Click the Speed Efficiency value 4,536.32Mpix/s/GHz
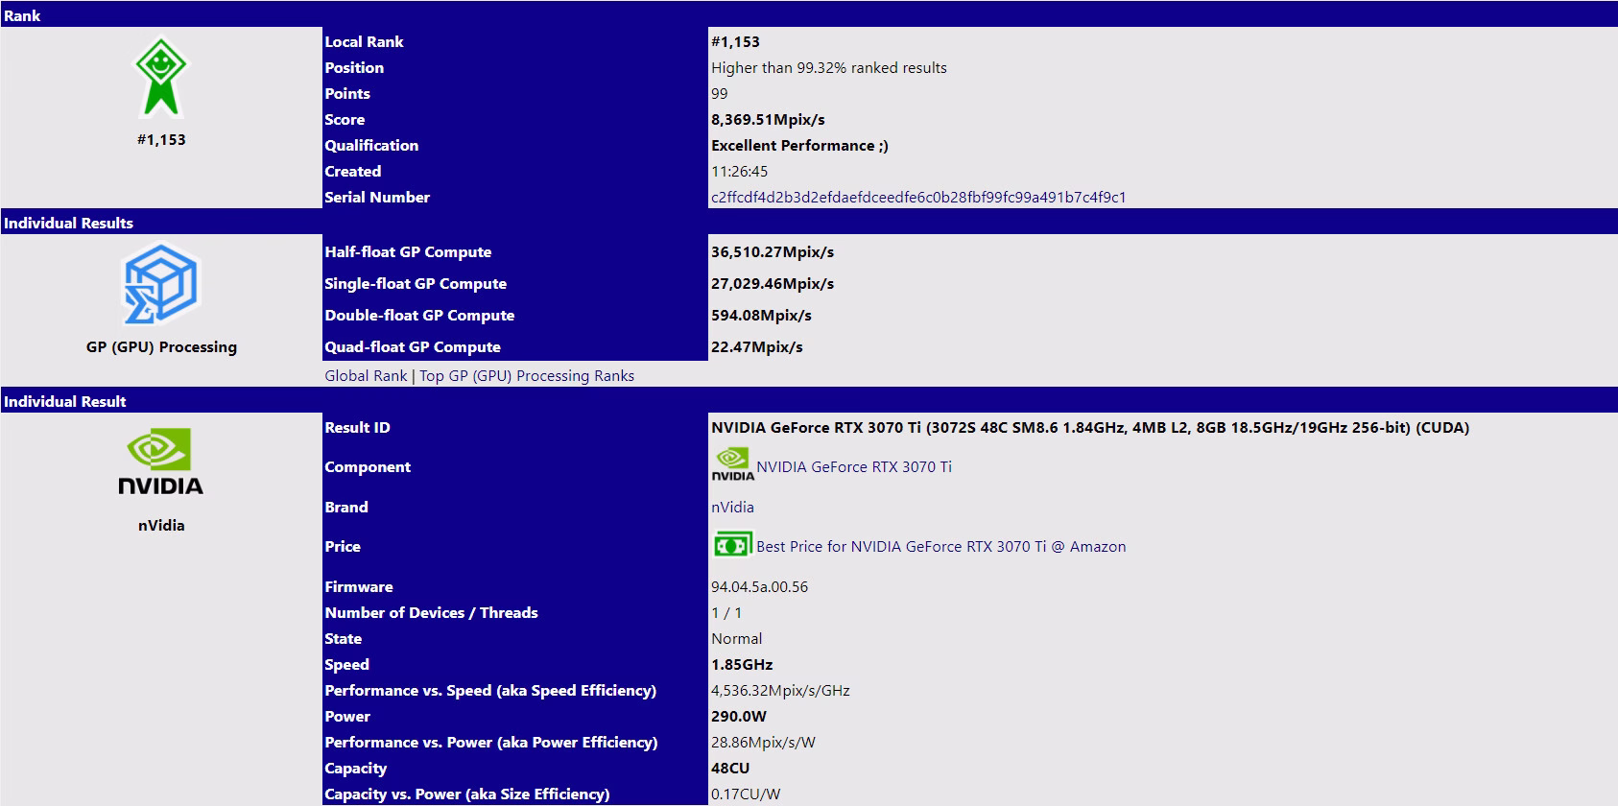 coord(780,690)
